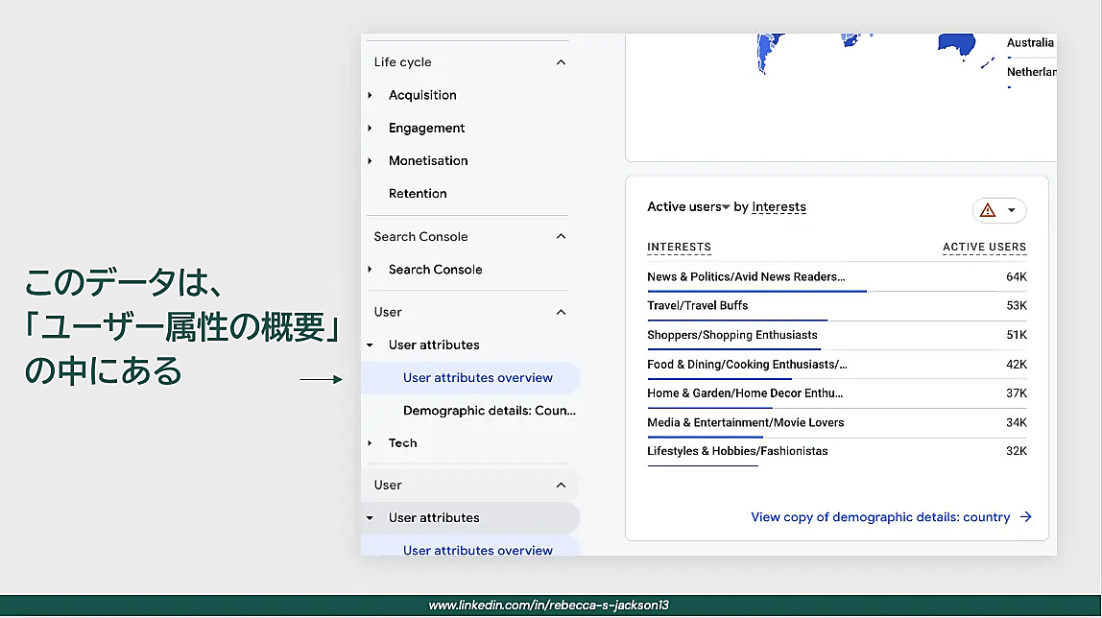The image size is (1102, 618).
Task: Expand the Monetisation menu arrow
Action: 371,160
